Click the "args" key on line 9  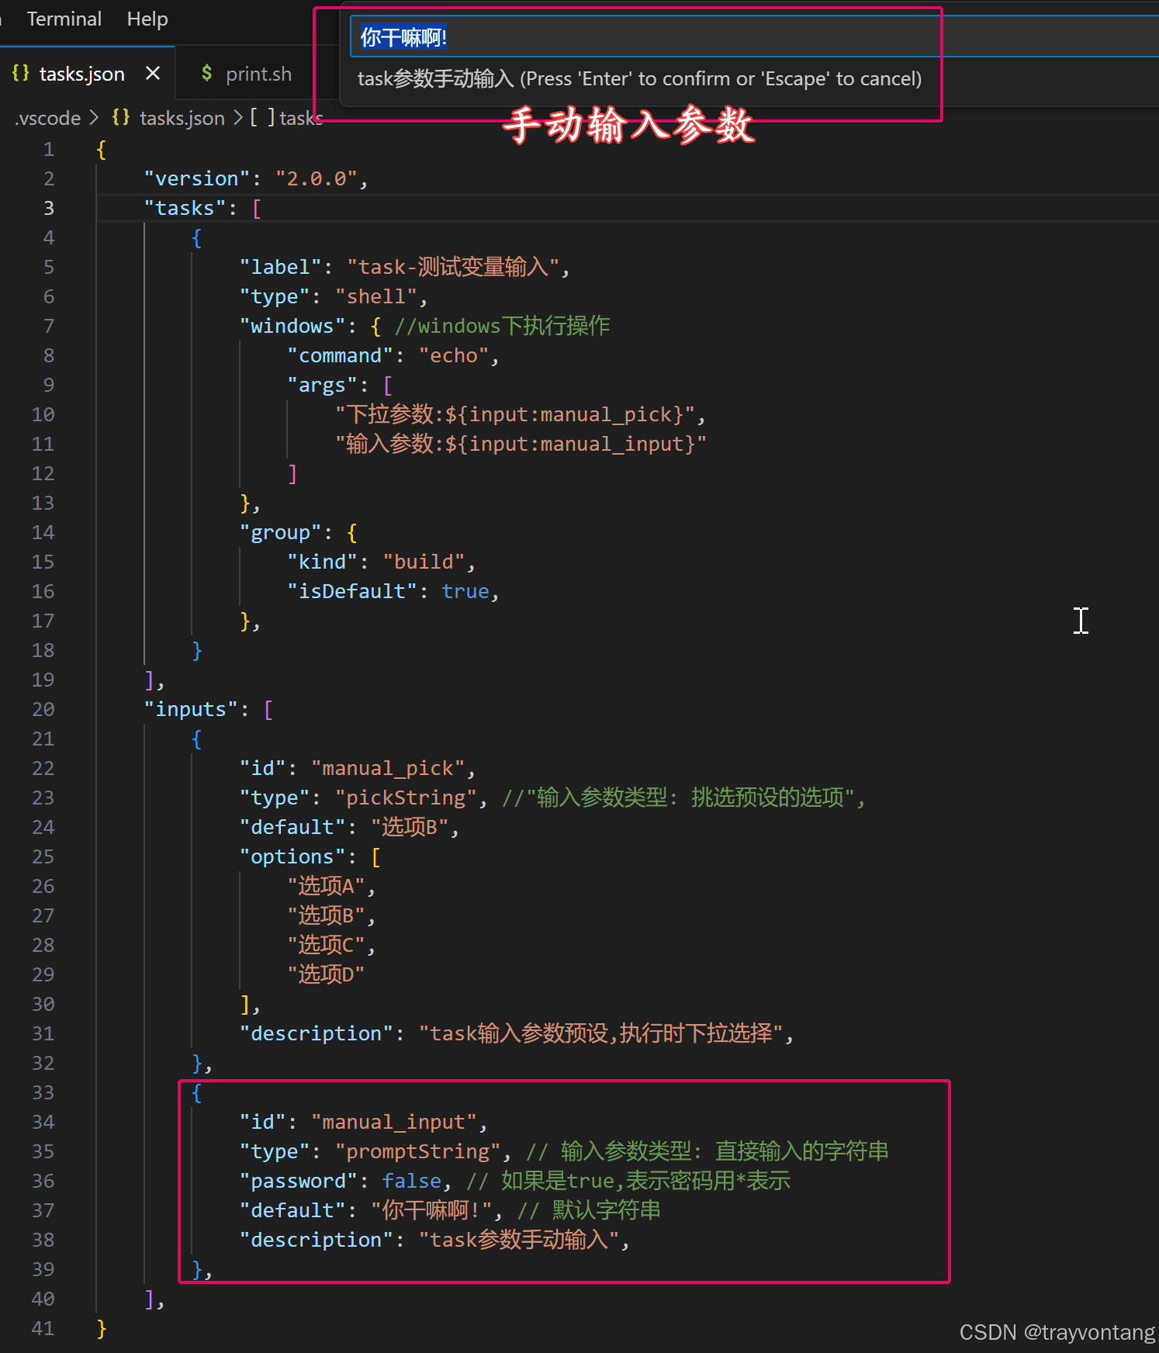click(x=323, y=385)
